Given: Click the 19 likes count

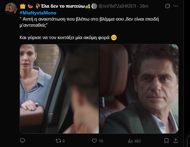Looking at the screenshot, I should pyautogui.click(x=101, y=141).
